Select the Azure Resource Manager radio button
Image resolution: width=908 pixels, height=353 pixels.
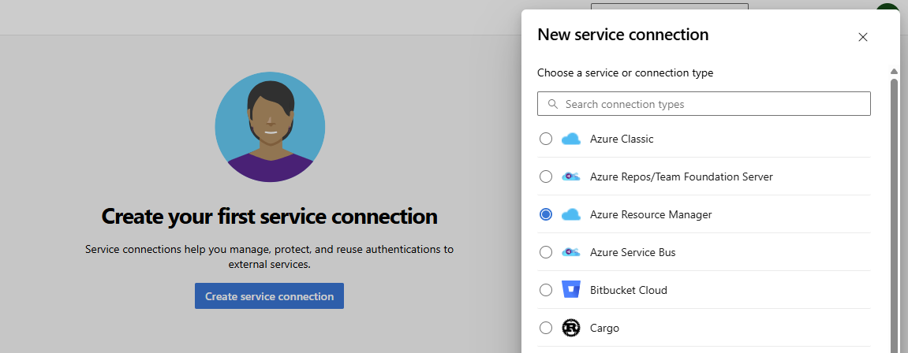[545, 214]
